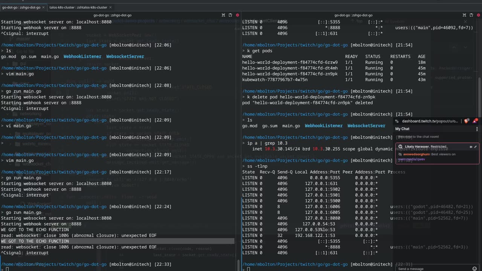Click the purple link in chat message
Screen dimensions: 482x271
pyautogui.click(x=412, y=159)
